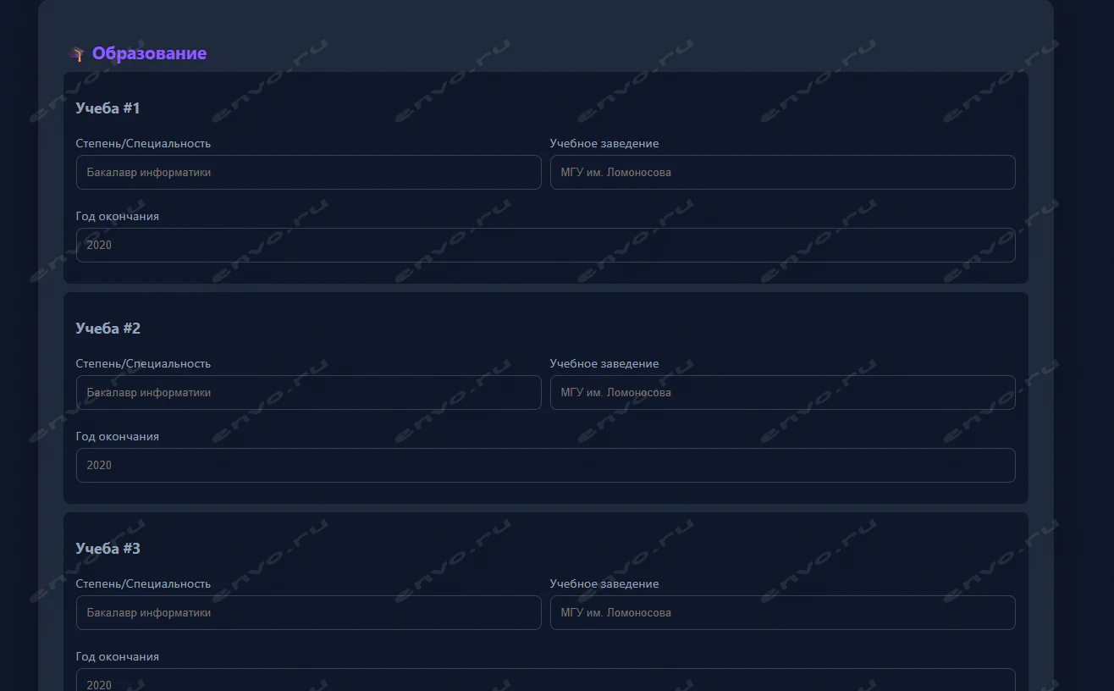Focus Степень/Специальность field in Учеба #1
The image size is (1114, 691).
[308, 172]
